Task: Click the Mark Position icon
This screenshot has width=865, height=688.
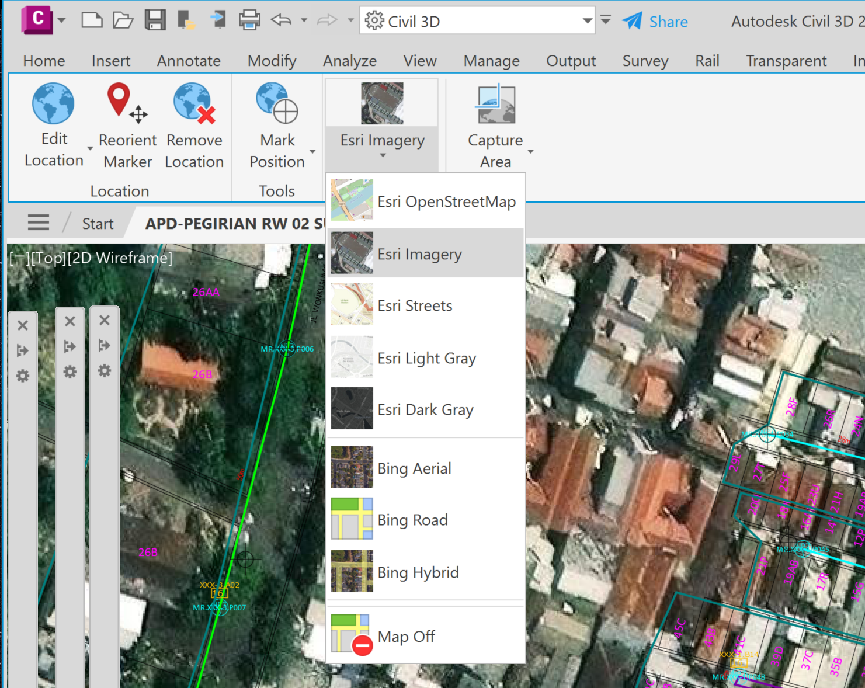Action: [x=277, y=103]
